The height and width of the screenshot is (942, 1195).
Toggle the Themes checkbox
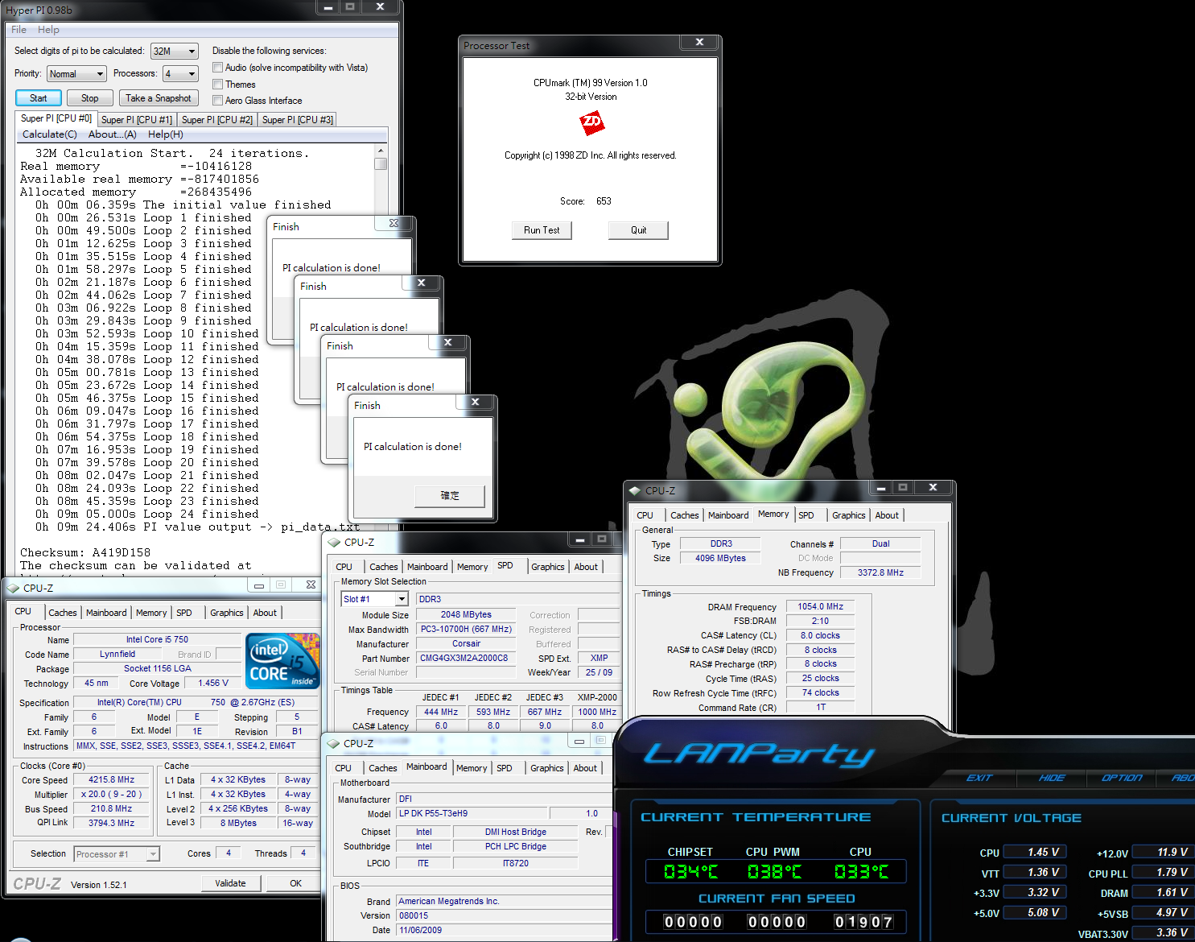217,85
